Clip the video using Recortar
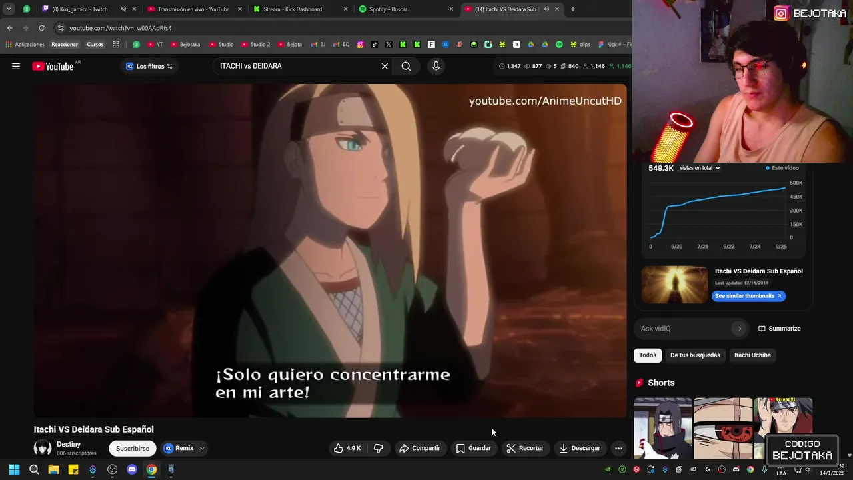853x480 pixels. (525, 448)
